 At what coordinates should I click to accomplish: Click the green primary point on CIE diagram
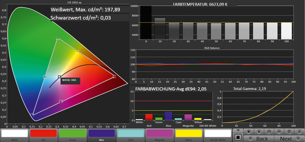pos(58,38)
